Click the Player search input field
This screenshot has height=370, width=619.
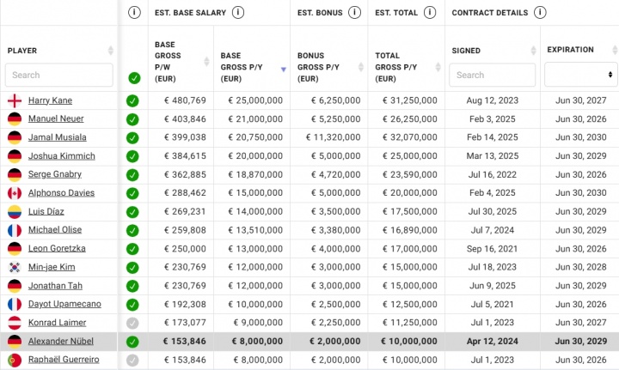pyautogui.click(x=59, y=75)
